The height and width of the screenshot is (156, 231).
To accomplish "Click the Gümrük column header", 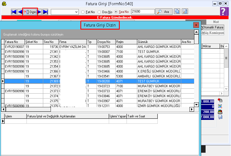I will coord(159,42).
